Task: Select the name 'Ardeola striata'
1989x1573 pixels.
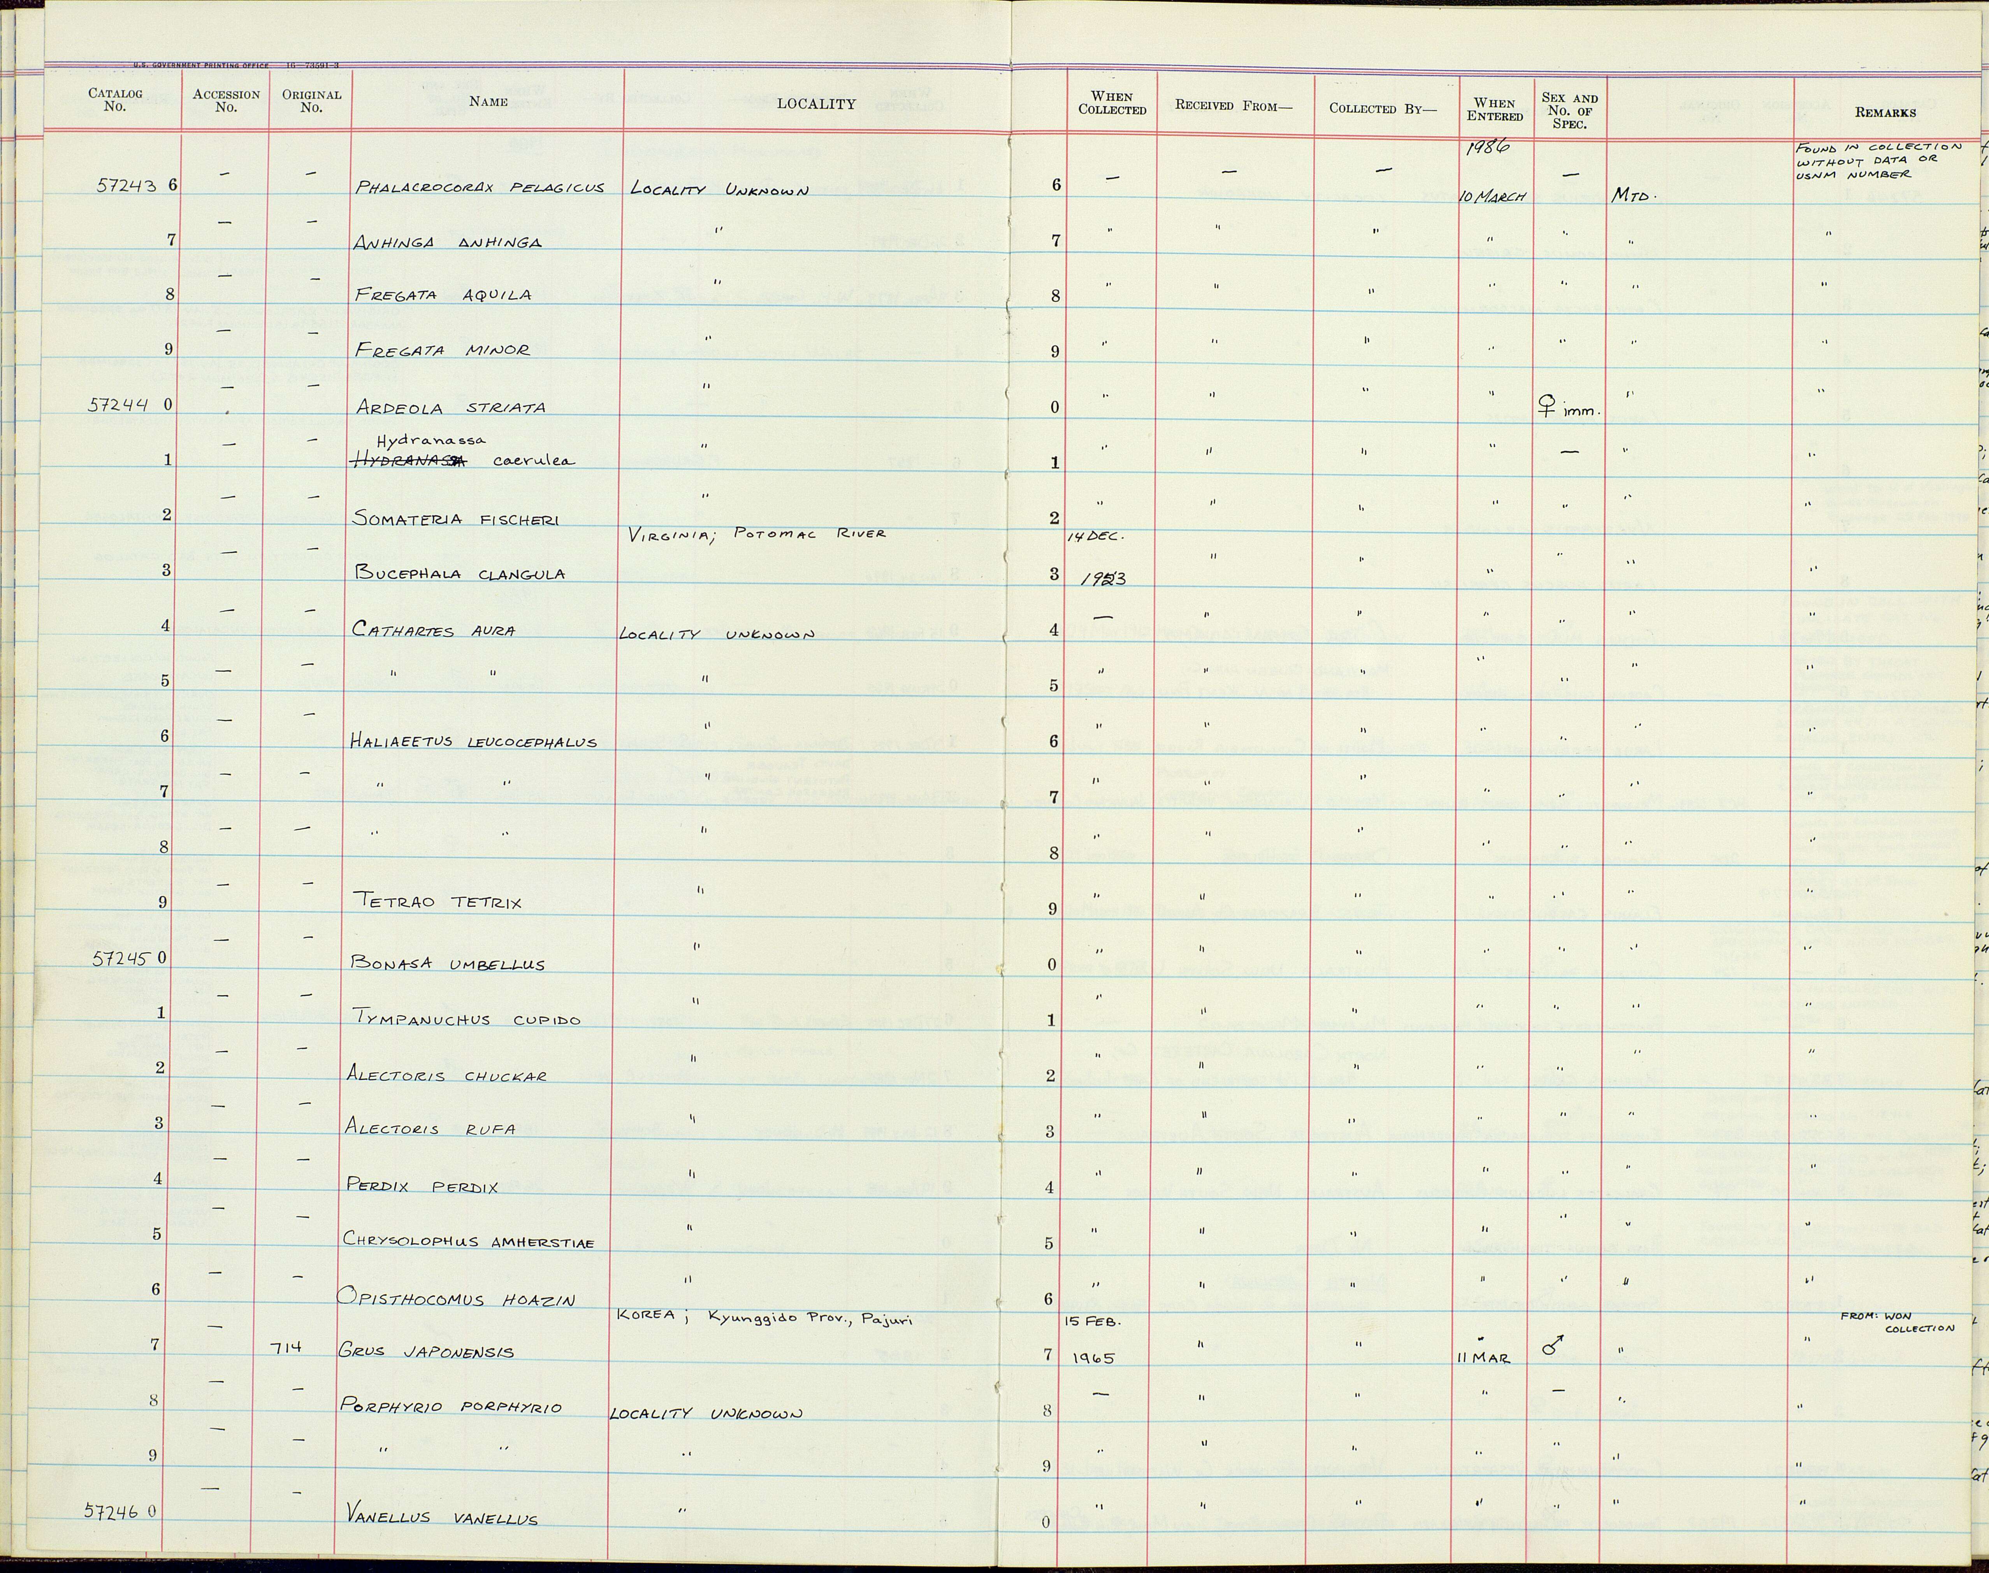Action: coord(450,407)
